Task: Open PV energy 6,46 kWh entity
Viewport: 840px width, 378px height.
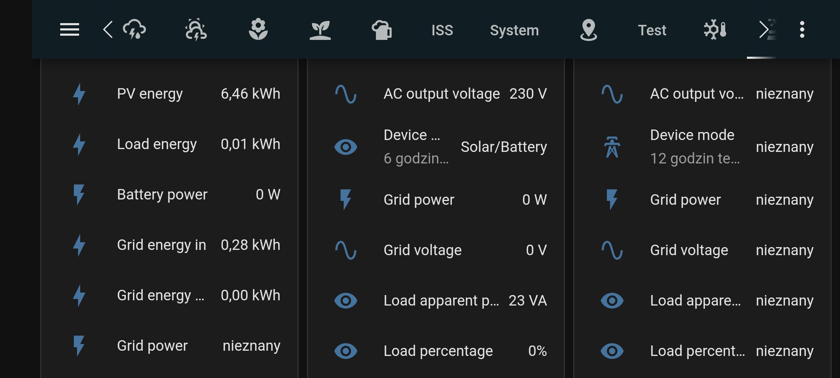Action: pyautogui.click(x=198, y=94)
